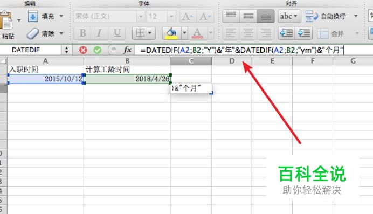Toggle Italic formatting
The height and width of the screenshot is (214, 373).
[99, 33]
